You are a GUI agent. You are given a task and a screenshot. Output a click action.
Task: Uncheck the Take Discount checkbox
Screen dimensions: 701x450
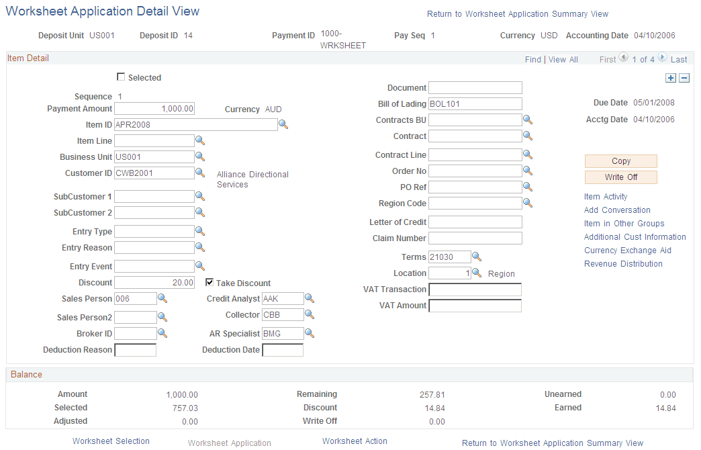click(209, 282)
